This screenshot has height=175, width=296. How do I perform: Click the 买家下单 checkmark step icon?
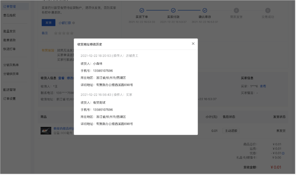[x=142, y=11]
